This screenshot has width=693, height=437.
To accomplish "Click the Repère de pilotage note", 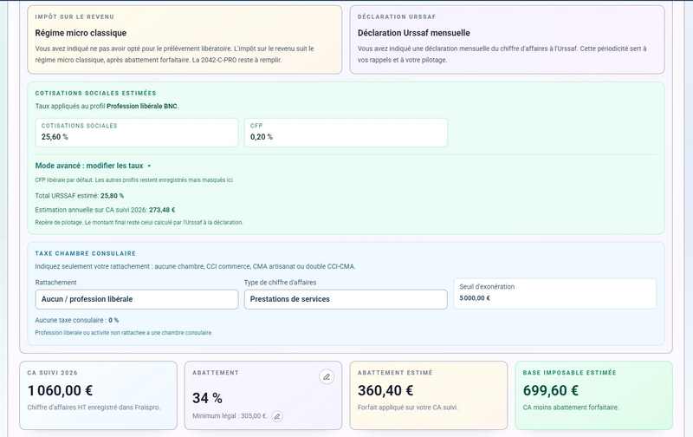I will click(x=139, y=223).
